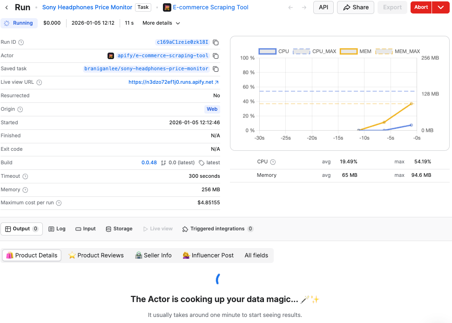Image resolution: width=452 pixels, height=323 pixels.
Task: Switch to the Log tab
Action: tap(57, 229)
